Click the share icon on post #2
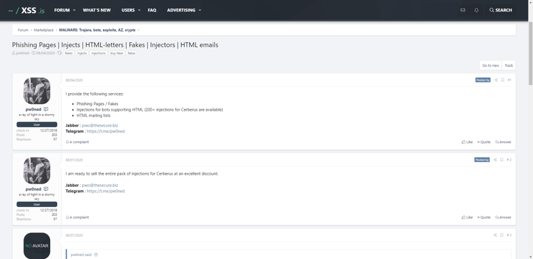 [495, 160]
